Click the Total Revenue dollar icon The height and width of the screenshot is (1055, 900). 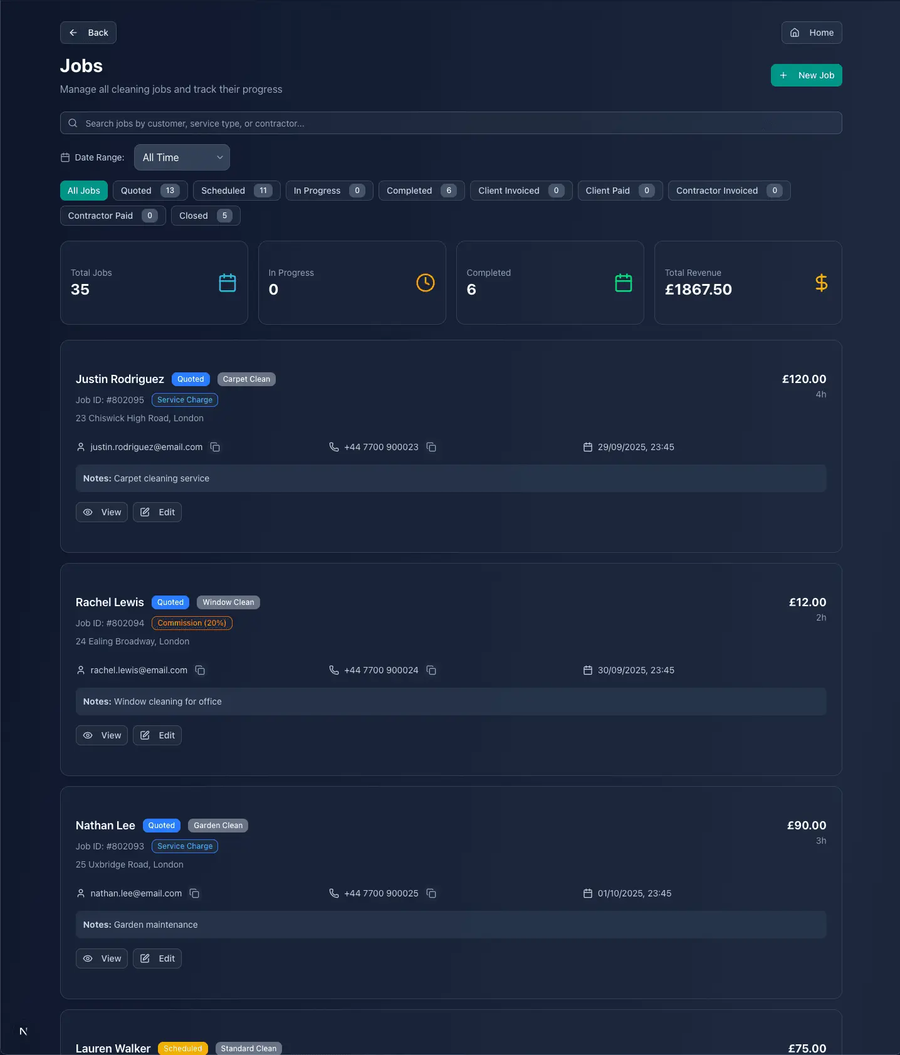click(822, 283)
